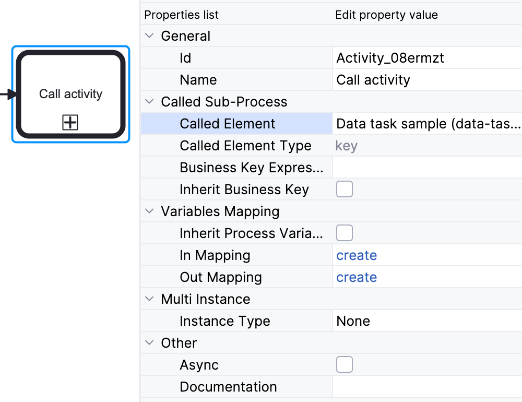522x402 pixels.
Task: Edit the Name value field
Action: (426, 80)
